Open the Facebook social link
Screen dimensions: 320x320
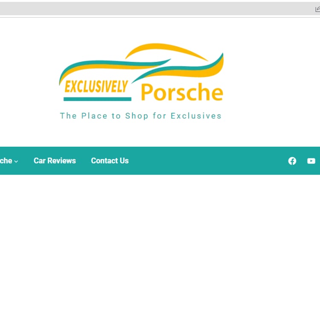(292, 161)
